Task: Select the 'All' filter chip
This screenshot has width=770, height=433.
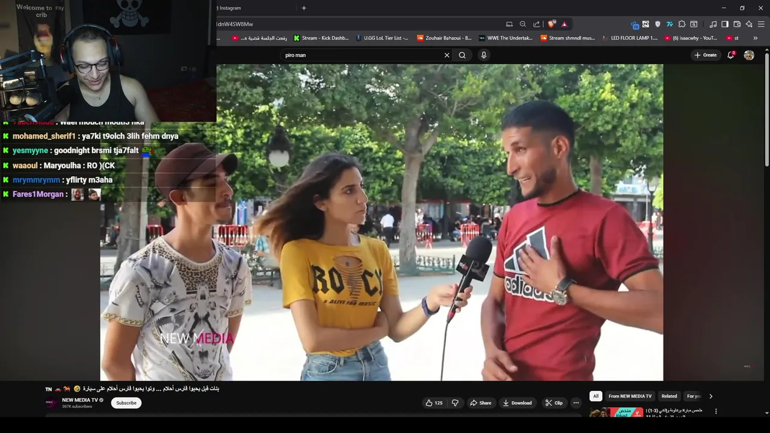Action: pos(596,396)
